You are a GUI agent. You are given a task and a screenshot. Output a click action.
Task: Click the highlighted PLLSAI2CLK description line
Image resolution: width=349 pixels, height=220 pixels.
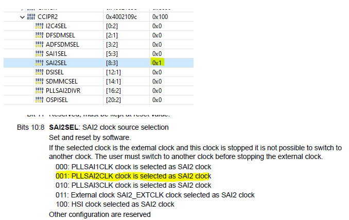coord(133,176)
